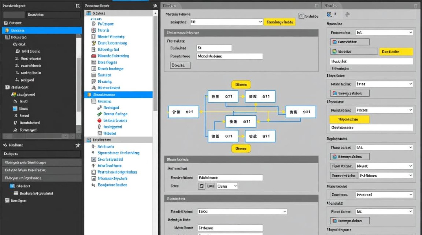Click the red apple icon in the white tree
This screenshot has height=235, width=422.
99,120
